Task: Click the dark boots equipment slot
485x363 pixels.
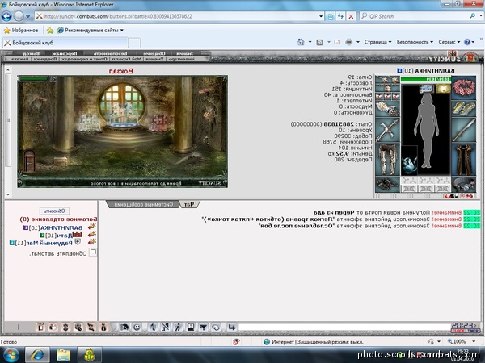Action: (387, 184)
